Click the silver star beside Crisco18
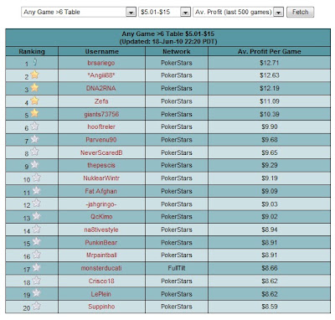The image size is (335, 320). [x=37, y=280]
